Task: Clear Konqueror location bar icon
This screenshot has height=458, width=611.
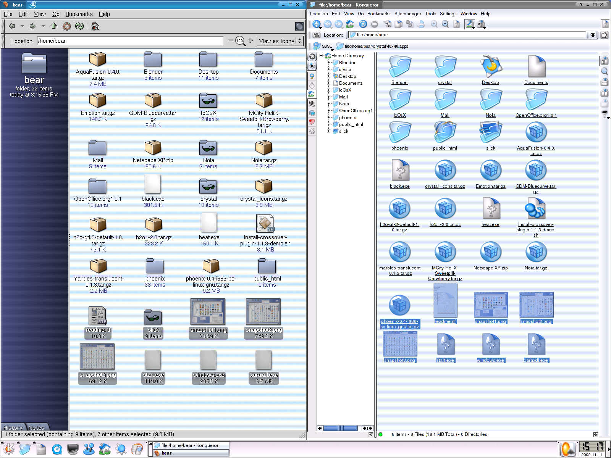Action: pos(316,35)
